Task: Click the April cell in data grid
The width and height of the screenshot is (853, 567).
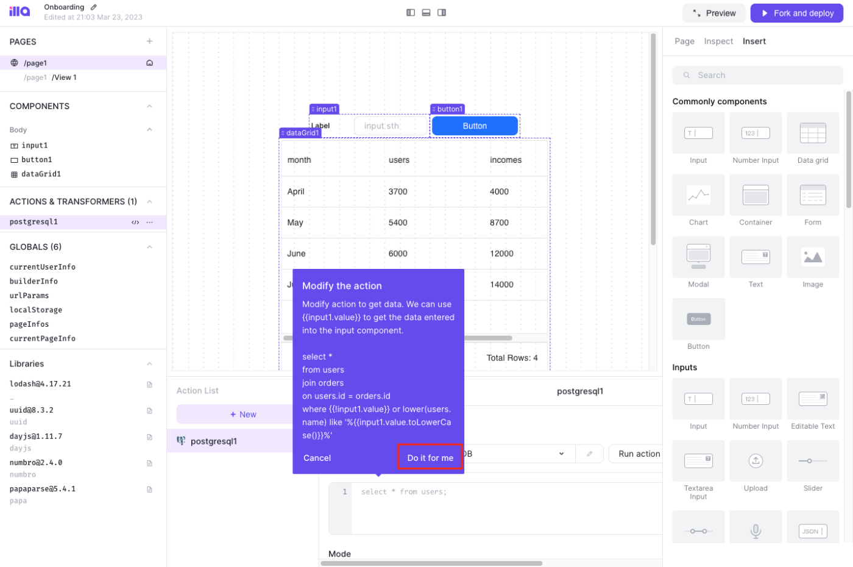Action: coord(296,191)
